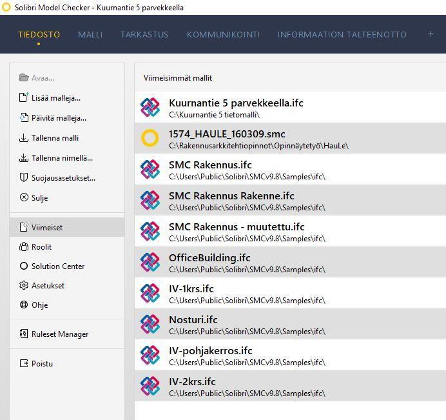
Task: Open recent model IV-1krs.ifc
Action: pyautogui.click(x=290, y=294)
